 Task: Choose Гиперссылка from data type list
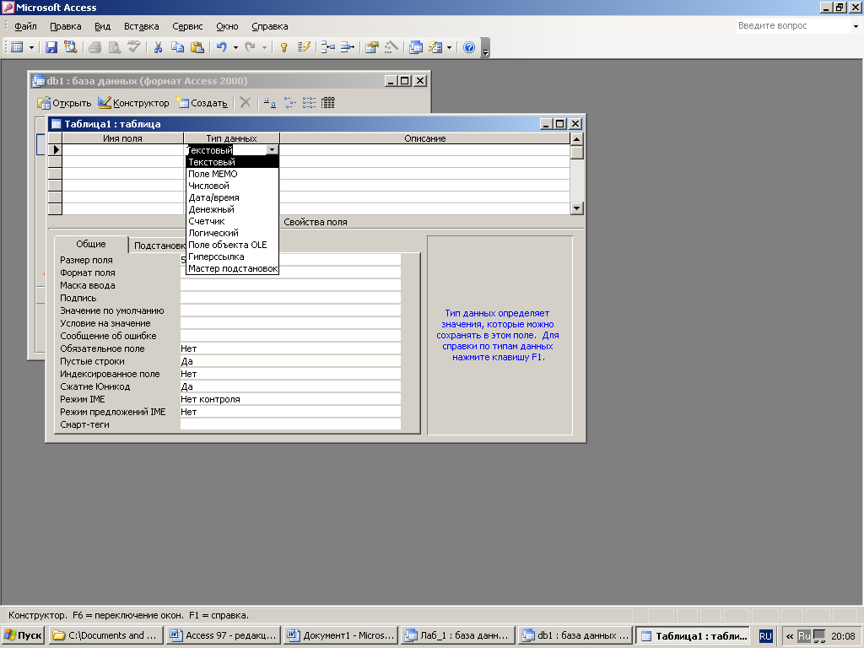(x=232, y=256)
